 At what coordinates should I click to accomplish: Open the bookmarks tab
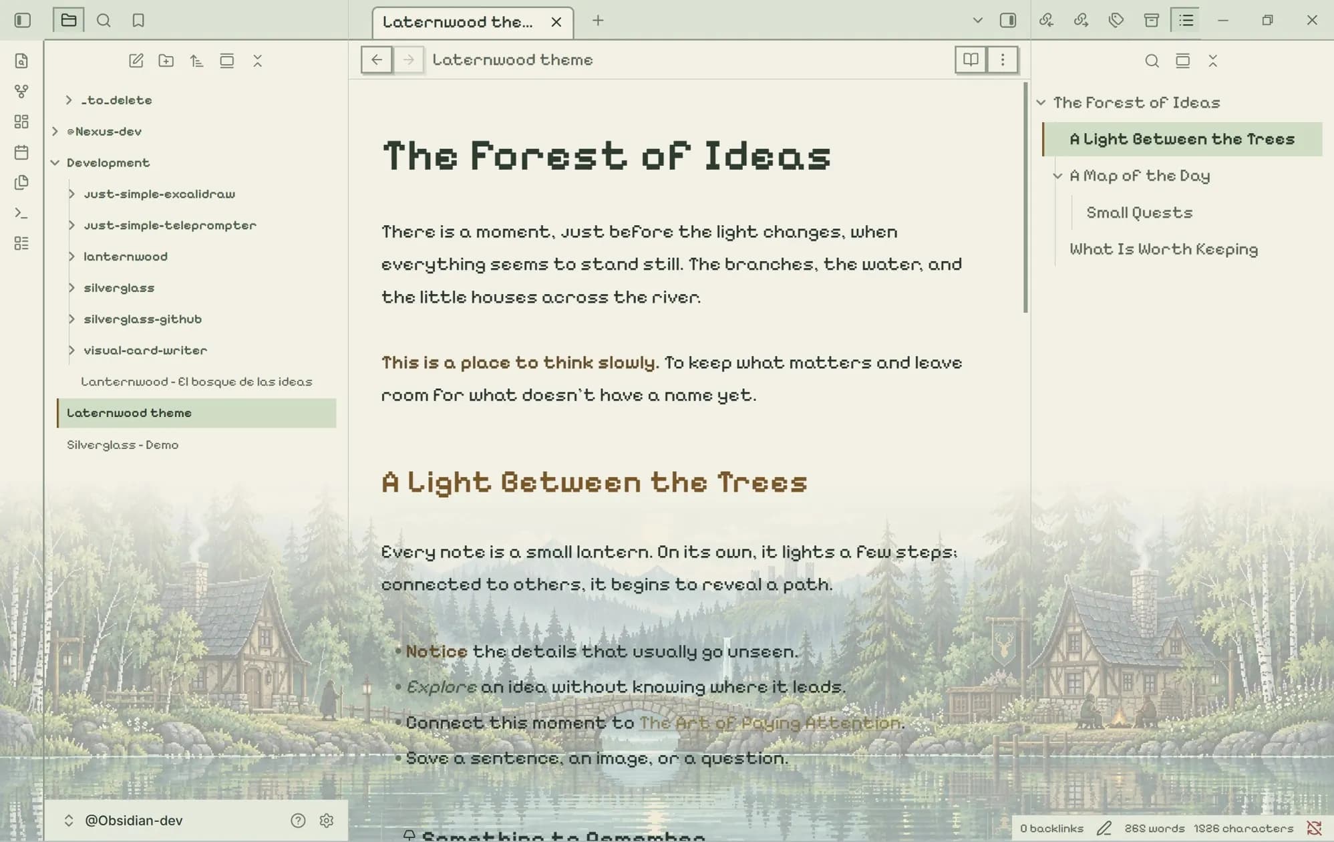point(138,21)
